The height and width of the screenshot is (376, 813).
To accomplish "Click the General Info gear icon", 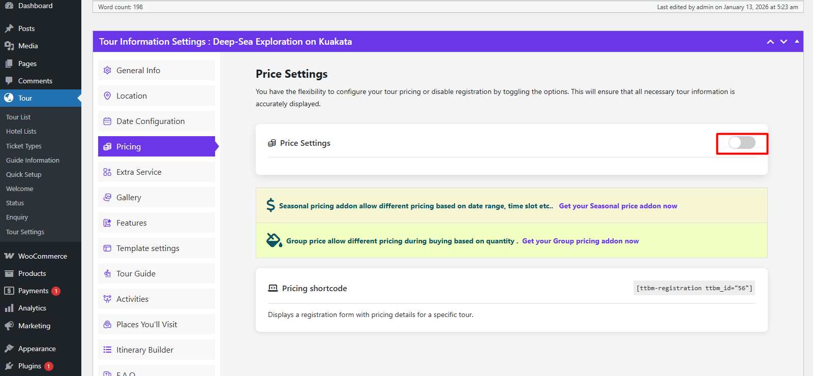I will tap(107, 71).
